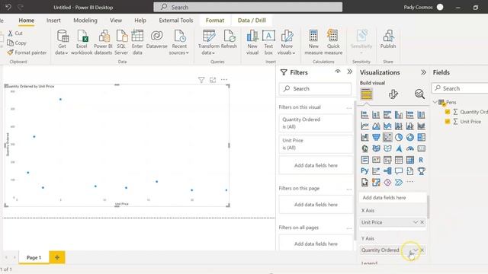Switch to the Format tab
Screen dimensions: 488x274
point(215,21)
